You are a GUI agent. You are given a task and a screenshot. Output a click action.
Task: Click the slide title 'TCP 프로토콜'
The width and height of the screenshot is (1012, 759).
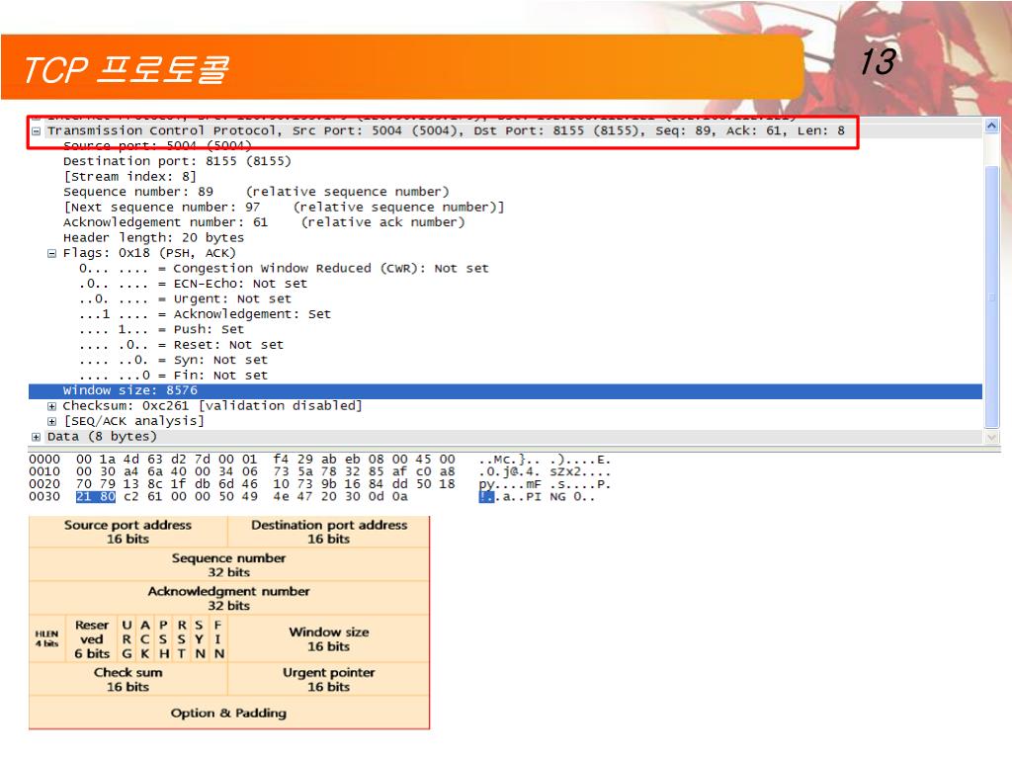pyautogui.click(x=126, y=70)
